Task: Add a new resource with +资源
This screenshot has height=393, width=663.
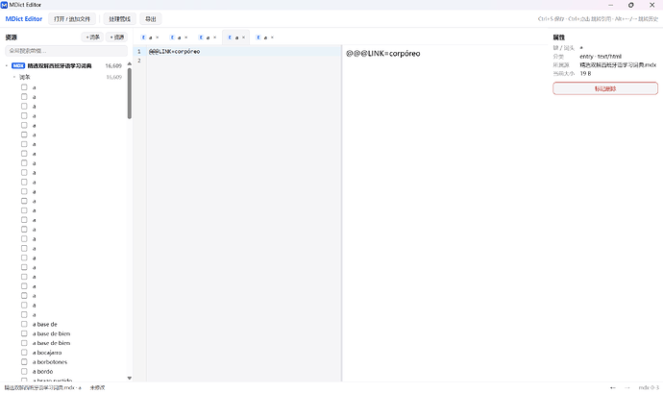Action: coord(116,37)
